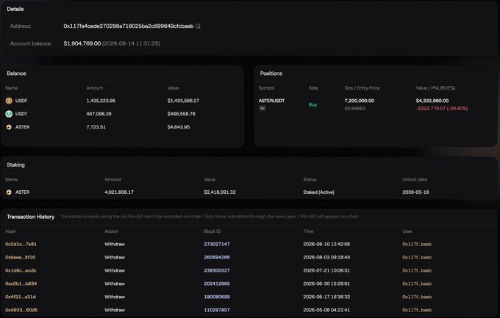This screenshot has width=500, height=318.
Task: Select the full wallet address text
Action: (129, 26)
